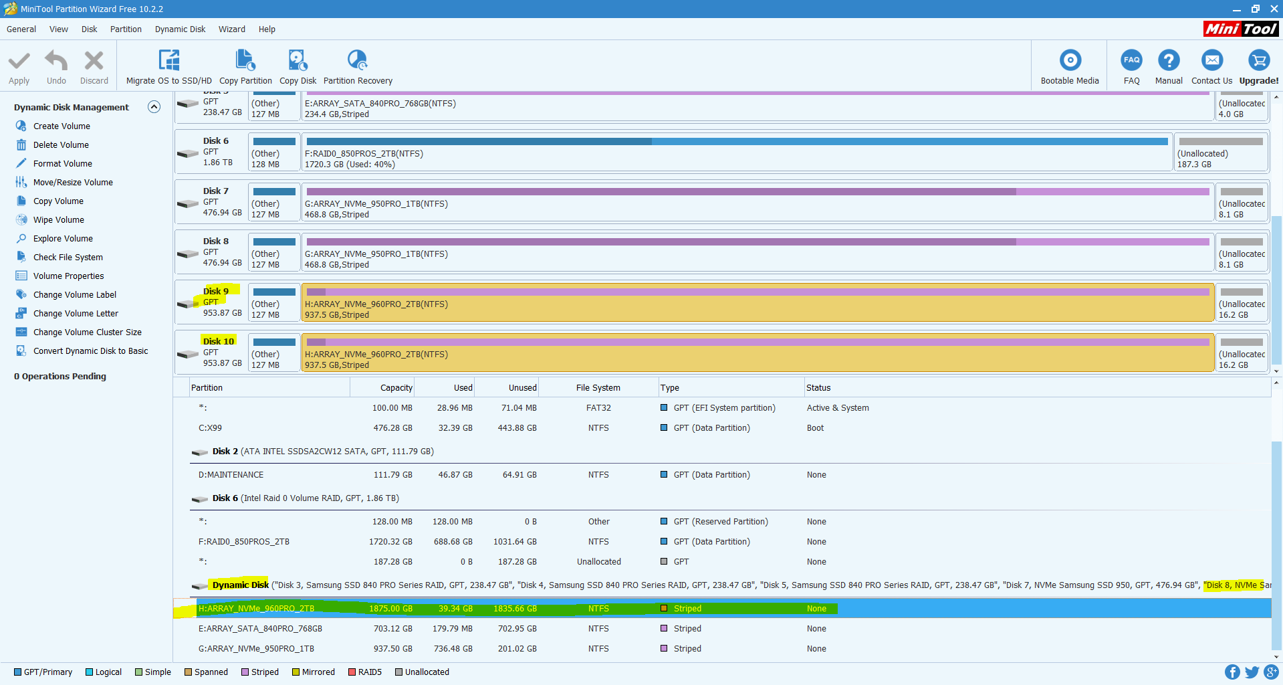Click the Contact Us envelope icon
The image size is (1283, 685).
click(1211, 60)
